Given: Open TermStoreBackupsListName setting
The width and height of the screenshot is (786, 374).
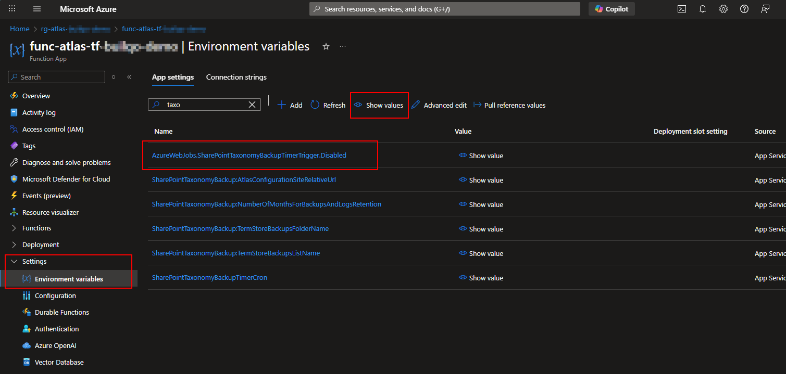Looking at the screenshot, I should point(236,253).
